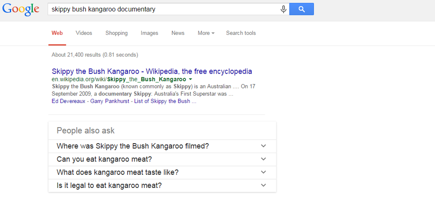This screenshot has height=199, width=435.
Task: Select the Web tab
Action: [x=57, y=33]
